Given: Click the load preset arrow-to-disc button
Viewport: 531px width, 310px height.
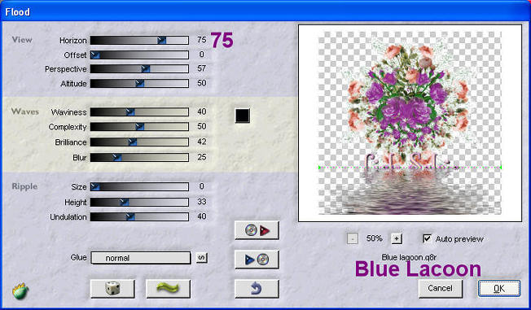Looking at the screenshot, I should (257, 260).
